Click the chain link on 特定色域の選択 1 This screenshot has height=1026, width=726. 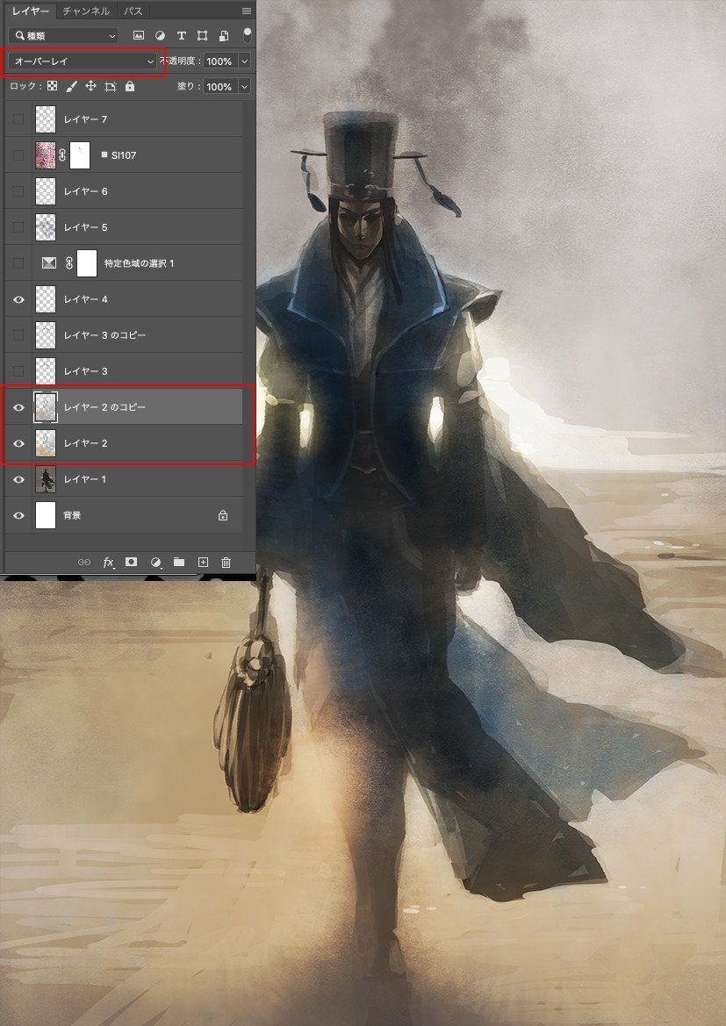69,263
